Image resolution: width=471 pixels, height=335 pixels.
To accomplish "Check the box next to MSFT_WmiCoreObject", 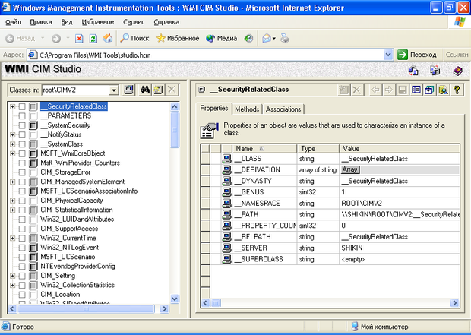I will click(22, 153).
